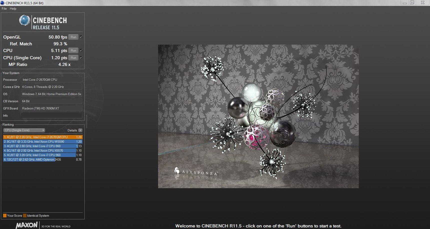430x229 pixels.
Task: Click the rendered spheres scene image
Action: click(x=258, y=116)
